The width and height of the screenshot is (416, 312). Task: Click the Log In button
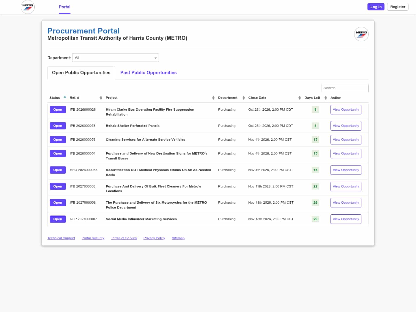click(x=376, y=7)
